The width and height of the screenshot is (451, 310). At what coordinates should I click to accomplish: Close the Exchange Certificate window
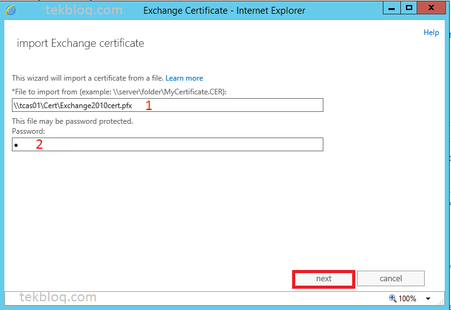[431, 8]
